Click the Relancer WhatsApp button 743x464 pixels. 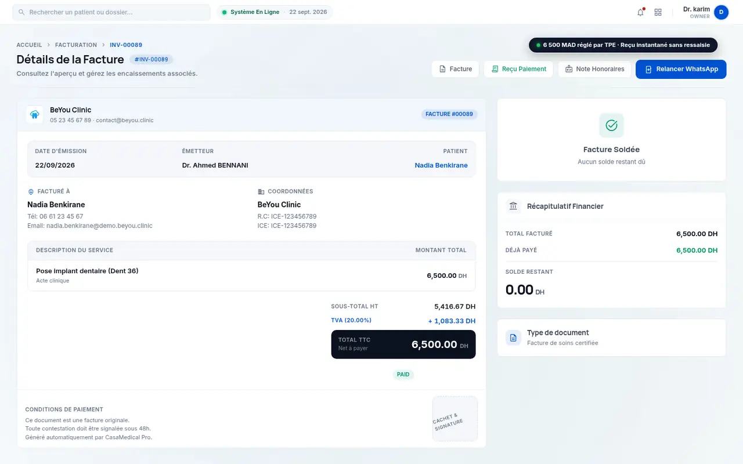click(681, 69)
